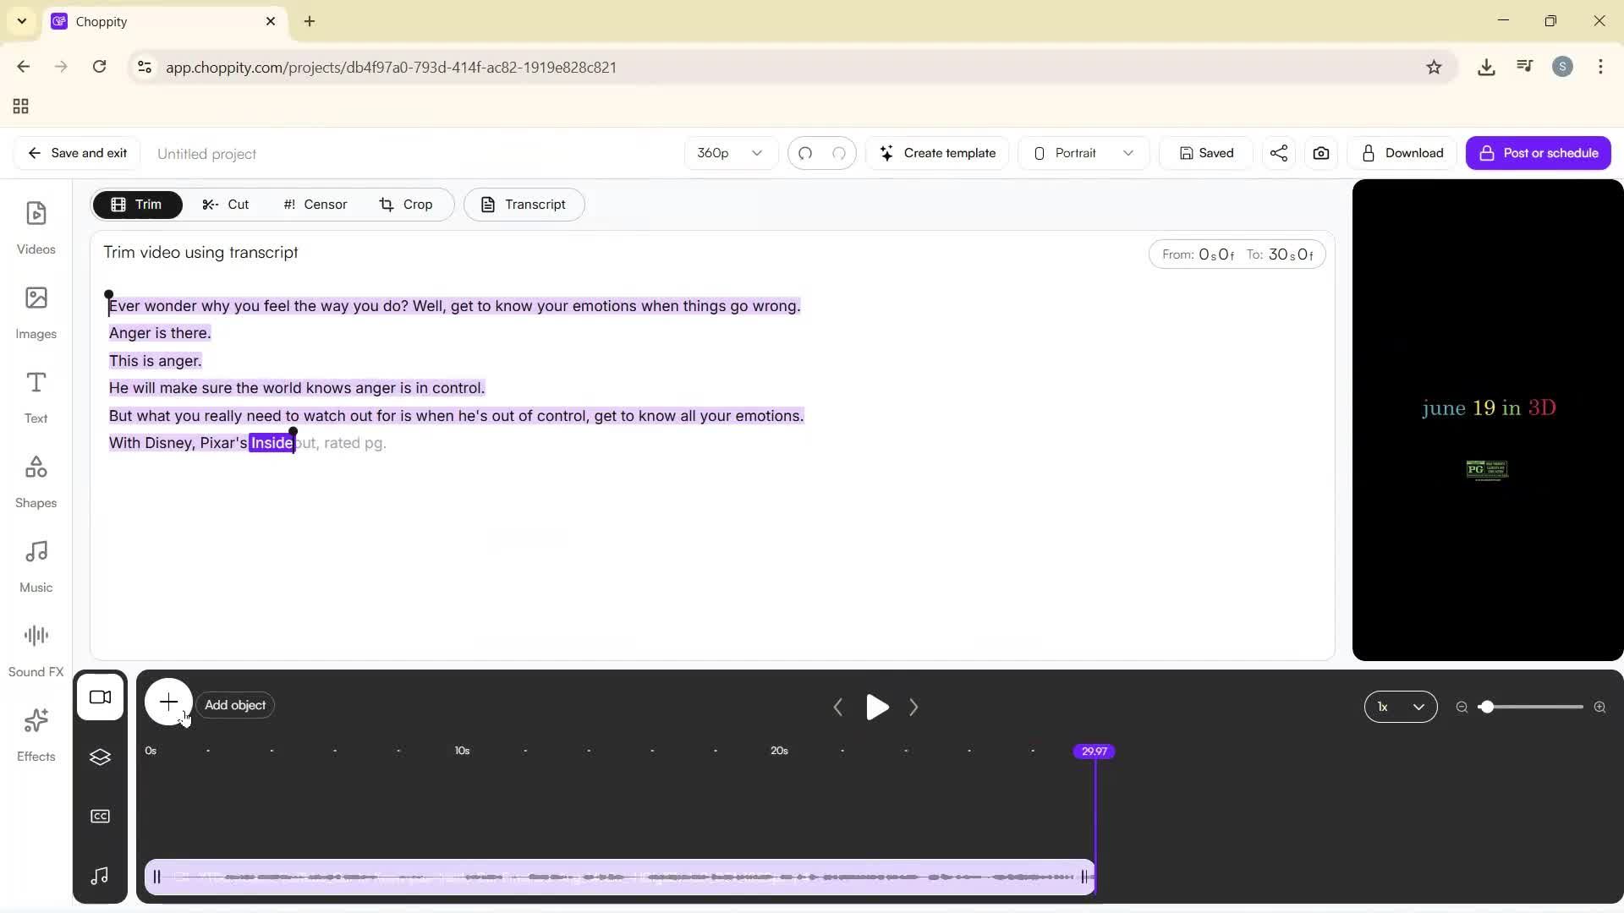This screenshot has width=1624, height=913.
Task: Open the Layers icon in the timeline sidebar
Action: pyautogui.click(x=101, y=757)
